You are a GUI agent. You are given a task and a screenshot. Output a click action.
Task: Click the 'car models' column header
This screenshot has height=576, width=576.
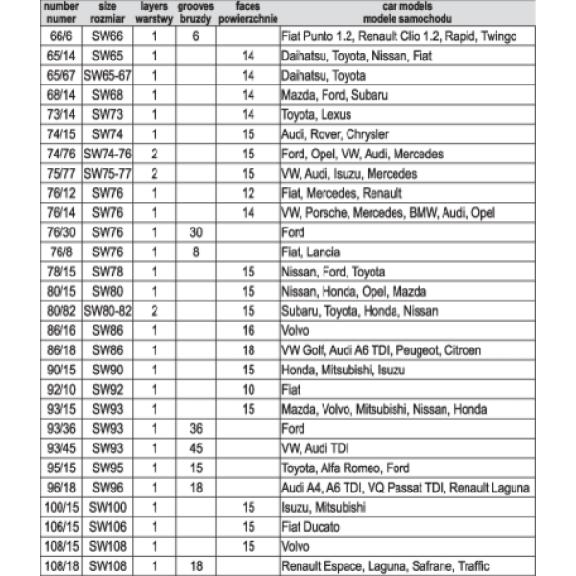point(408,12)
